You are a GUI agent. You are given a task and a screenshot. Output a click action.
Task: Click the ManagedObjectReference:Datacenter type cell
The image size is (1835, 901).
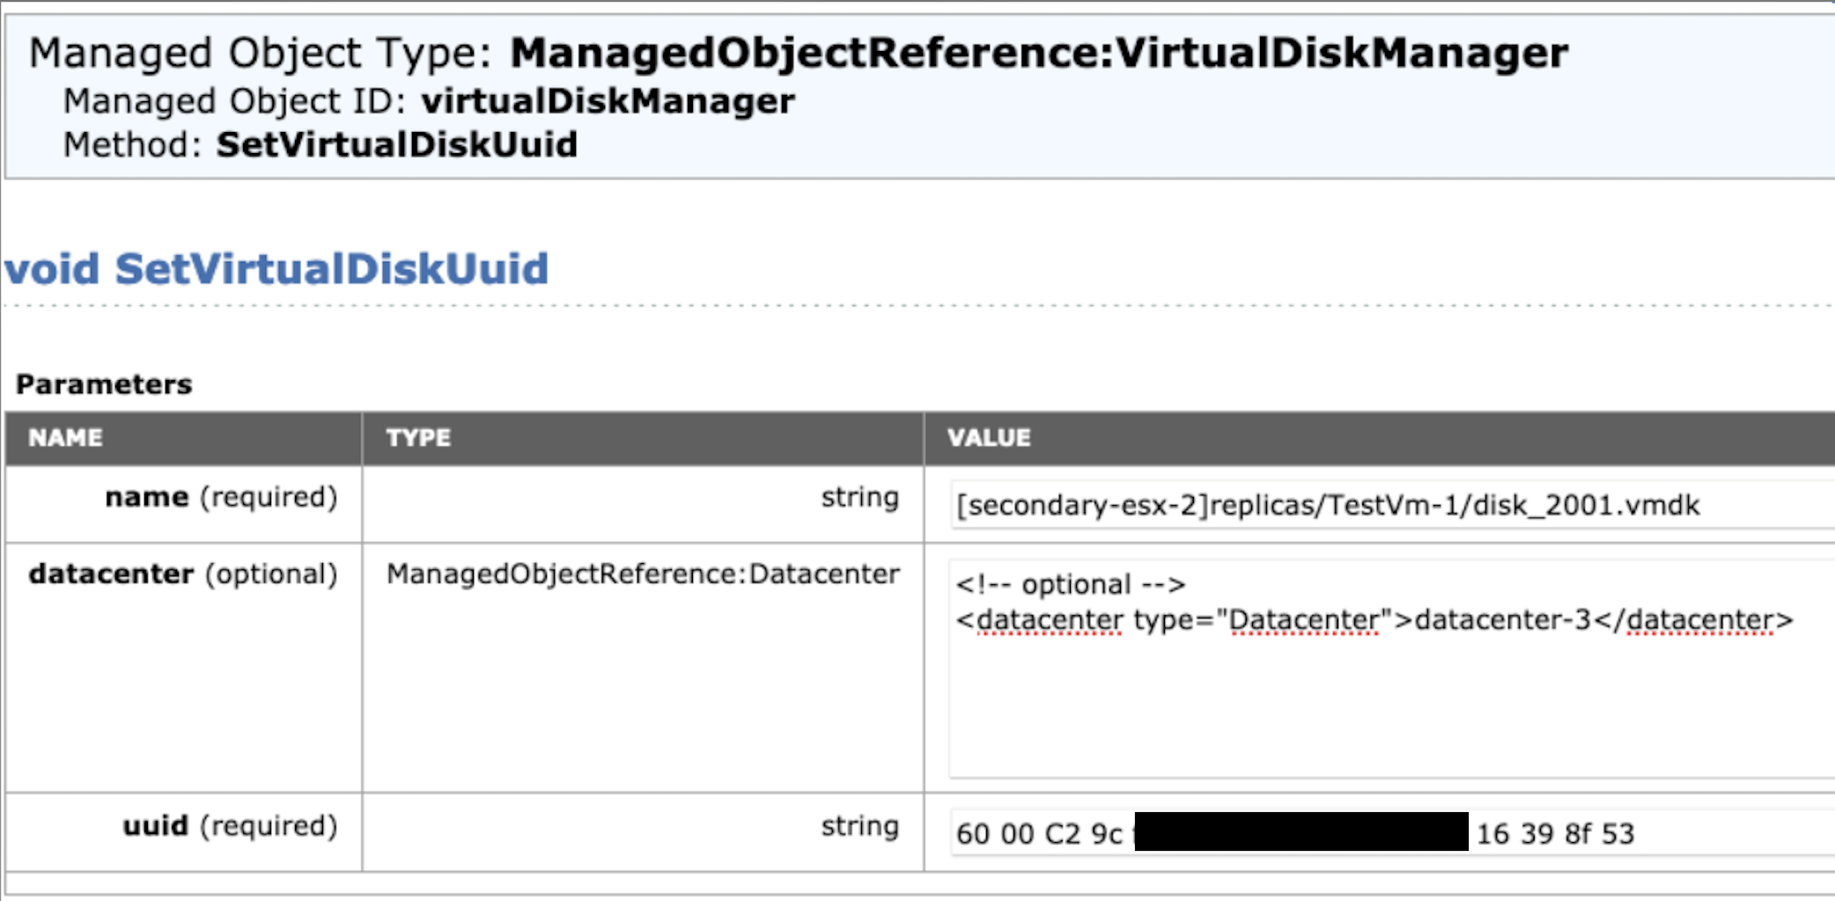pyautogui.click(x=643, y=575)
